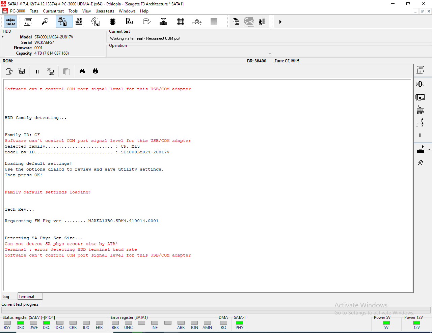Select the head stack hourglass icon
Image resolution: width=432 pixels, height=333 pixels.
coord(163,22)
